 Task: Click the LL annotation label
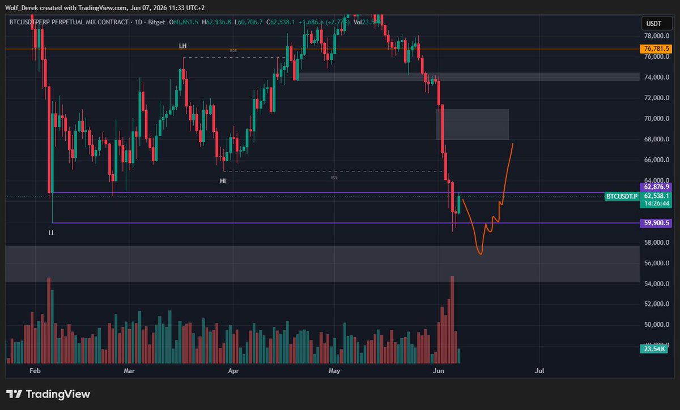(x=52, y=232)
